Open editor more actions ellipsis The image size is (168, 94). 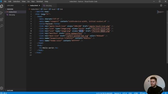[x=165, y=5]
